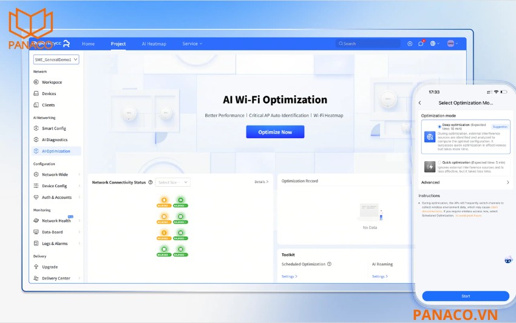This screenshot has height=323, width=516.
Task: Click help icon next to Scheduled Optimization
Action: click(330, 264)
